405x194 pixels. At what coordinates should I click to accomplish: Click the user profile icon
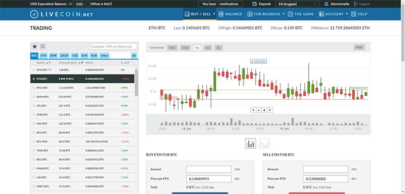click(326, 4)
